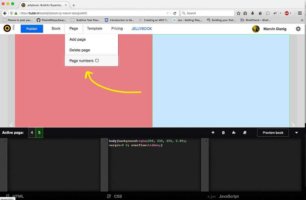Click the Marvin Danig user name
Viewport: 306px width, 200px height.
coord(275,29)
